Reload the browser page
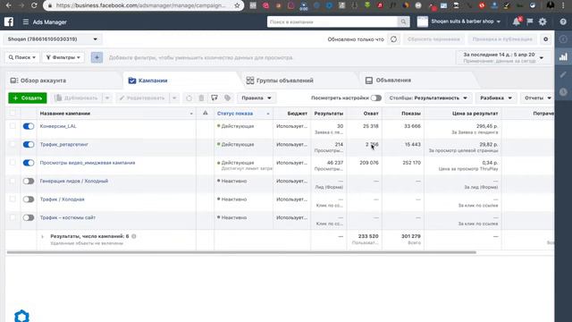This screenshot has height=322, width=572. coord(34,5)
